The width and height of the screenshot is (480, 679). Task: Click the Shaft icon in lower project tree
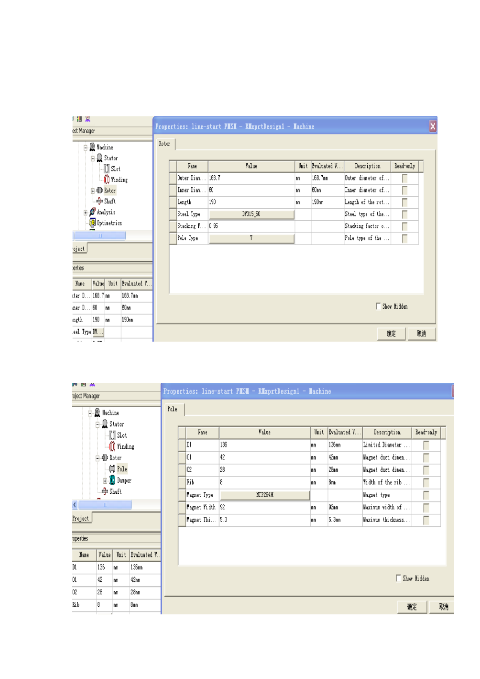coord(105,492)
